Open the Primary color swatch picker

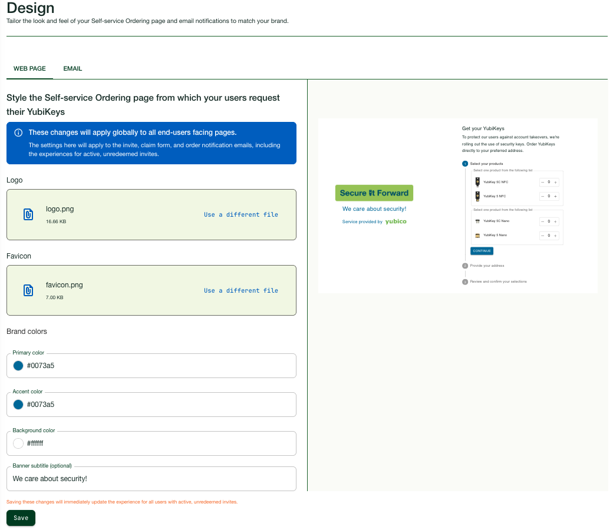click(18, 366)
